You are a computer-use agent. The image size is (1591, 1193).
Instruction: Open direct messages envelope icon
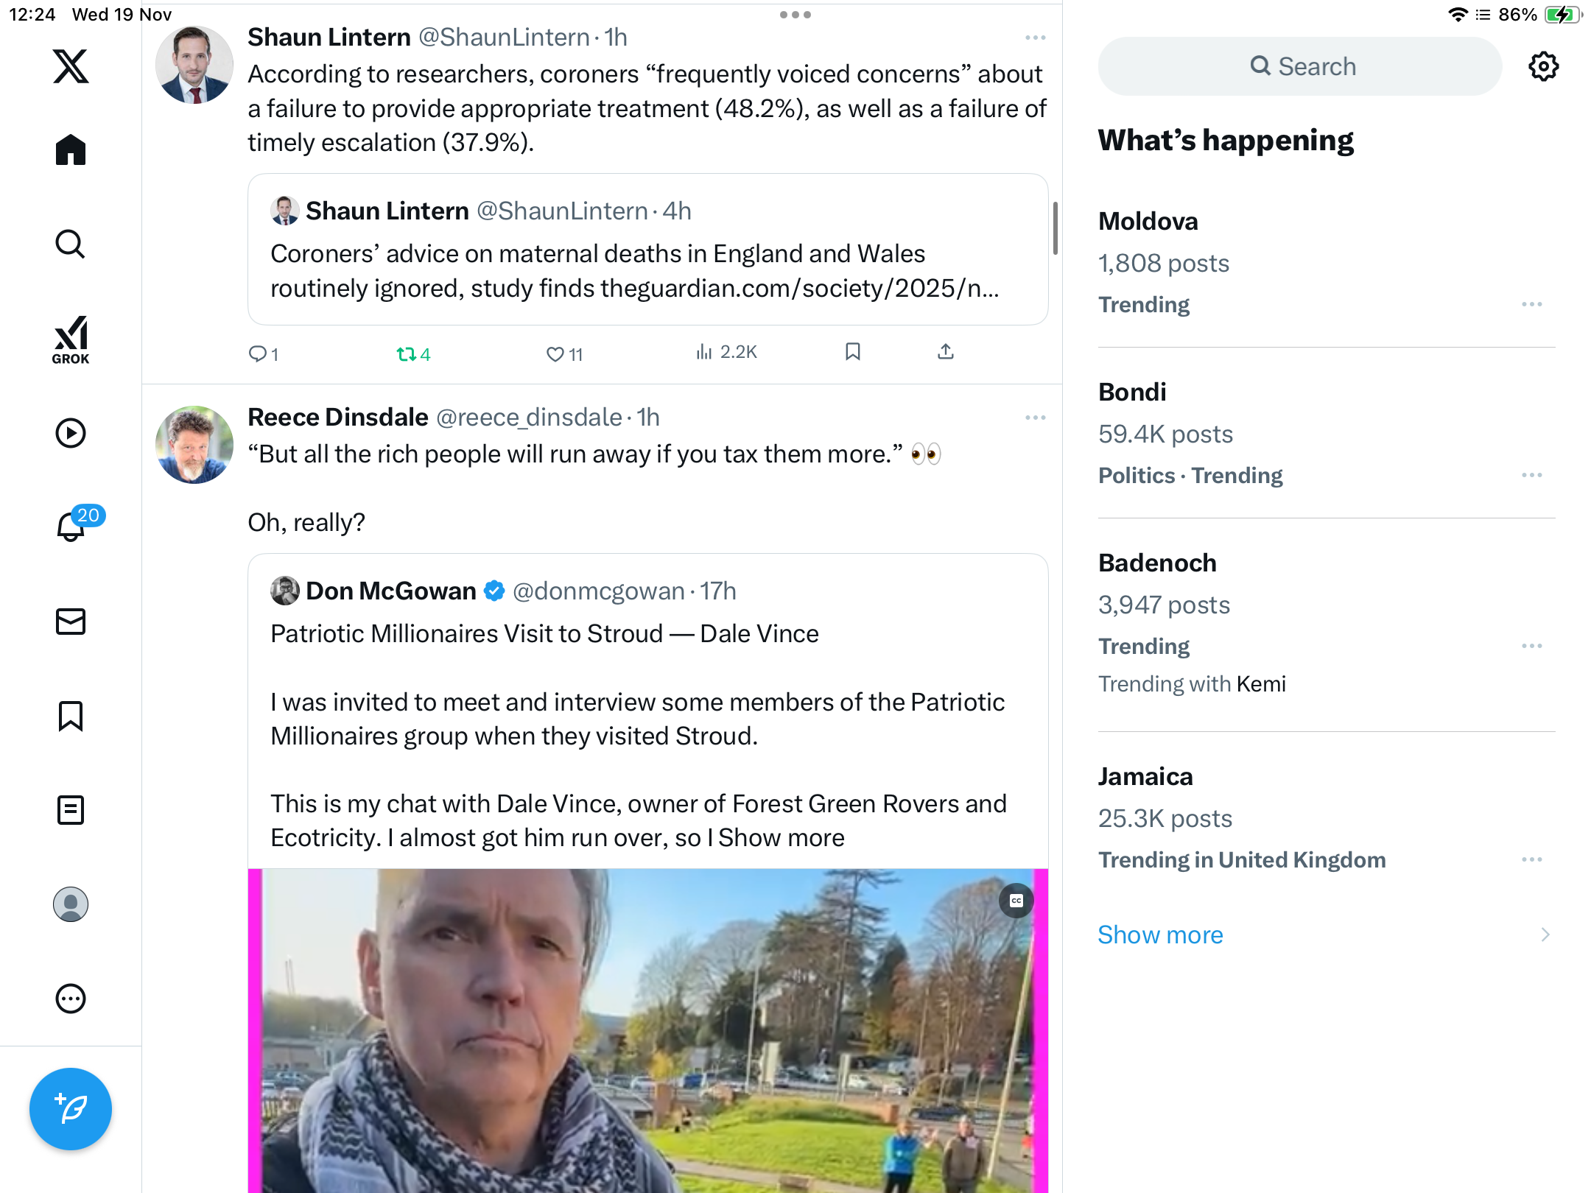tap(71, 622)
